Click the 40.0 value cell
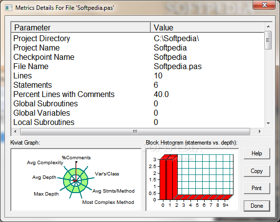280x222 pixels. tap(161, 94)
